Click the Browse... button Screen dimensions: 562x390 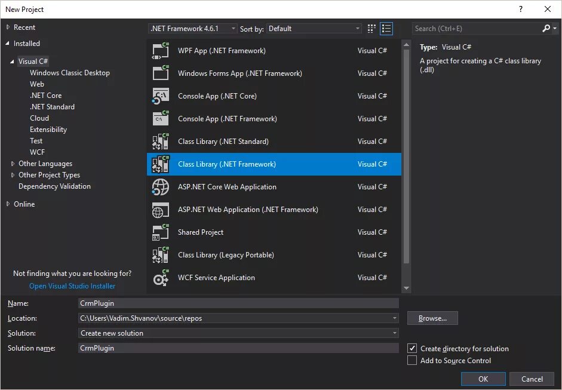[x=432, y=318]
